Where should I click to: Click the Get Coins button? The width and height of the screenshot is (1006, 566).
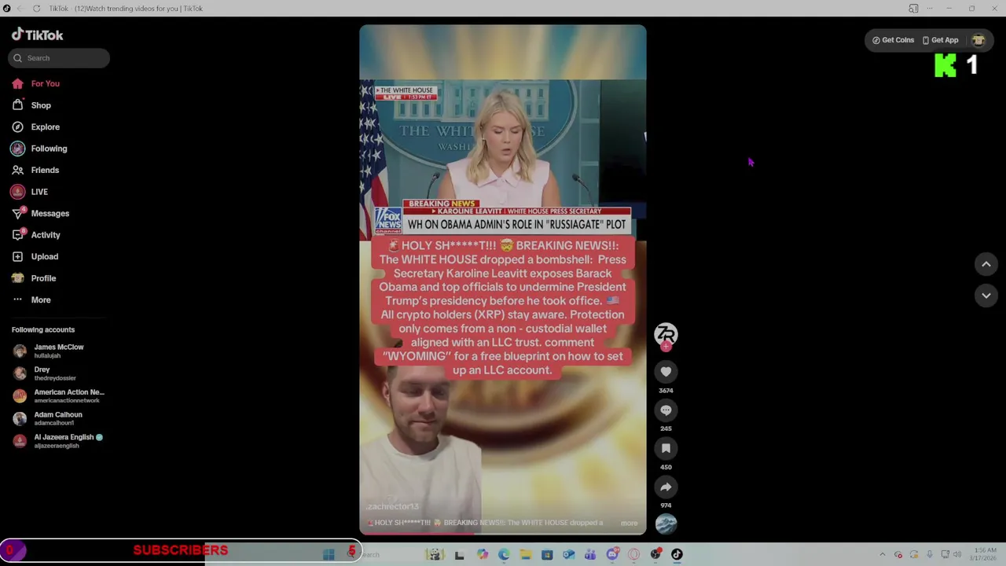tap(894, 40)
